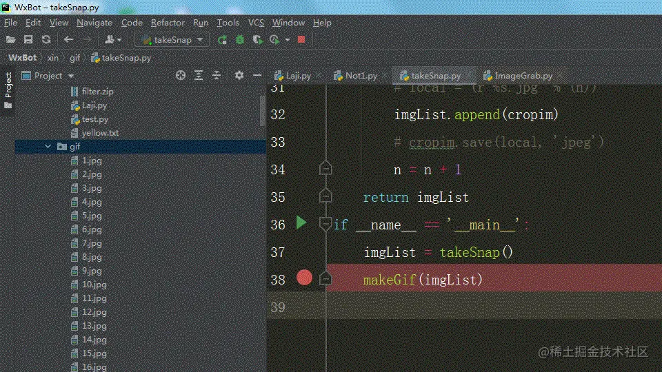The image size is (662, 372).
Task: Open the View menu
Action: 59,23
